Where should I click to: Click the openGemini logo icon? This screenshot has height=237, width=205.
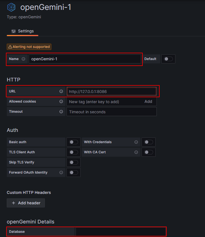[x=11, y=7]
